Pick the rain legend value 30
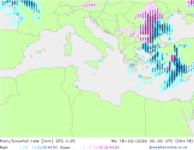This screenshot has width=194, height=150. [45, 148]
